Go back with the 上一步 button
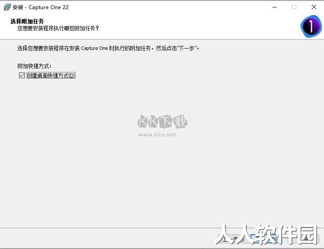This screenshot has width=324, height=249. click(x=233, y=239)
